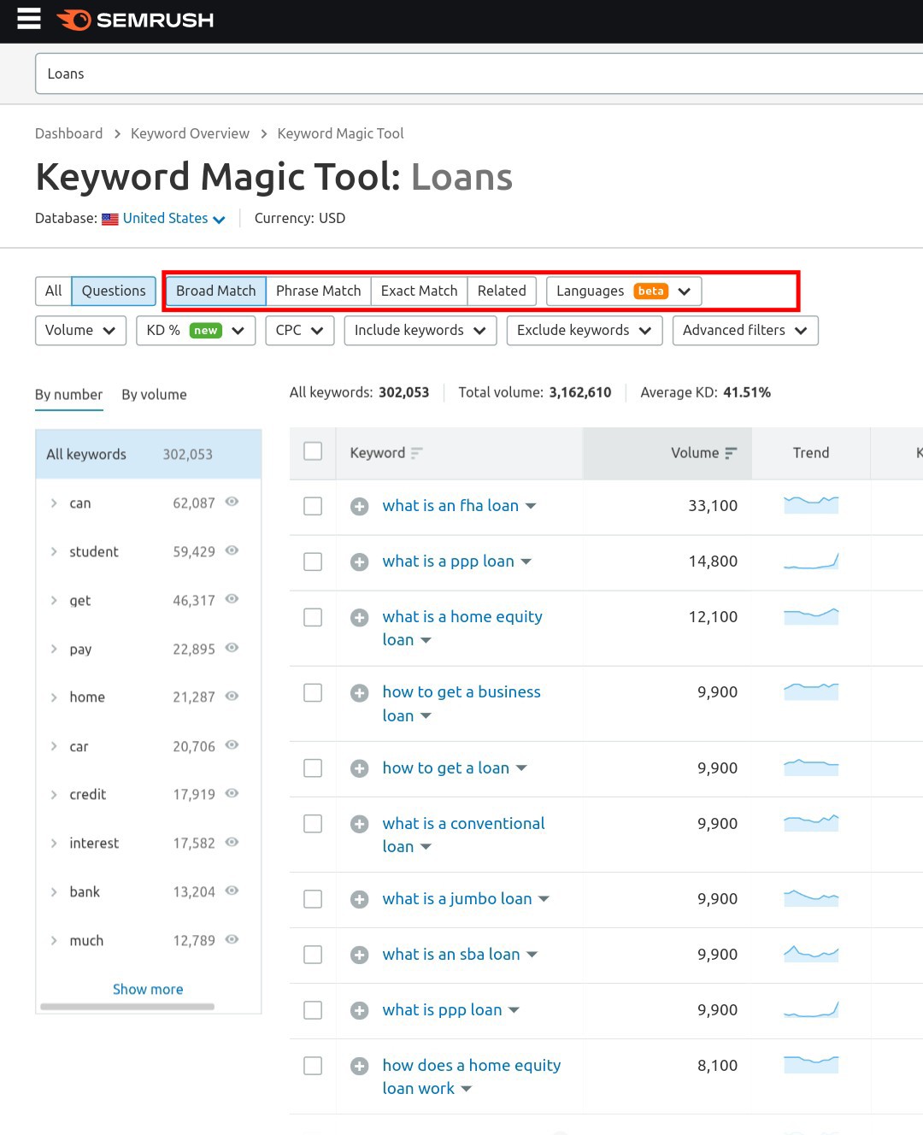Viewport: 923px width, 1135px height.
Task: Open the Advanced filters dropdown
Action: point(745,331)
